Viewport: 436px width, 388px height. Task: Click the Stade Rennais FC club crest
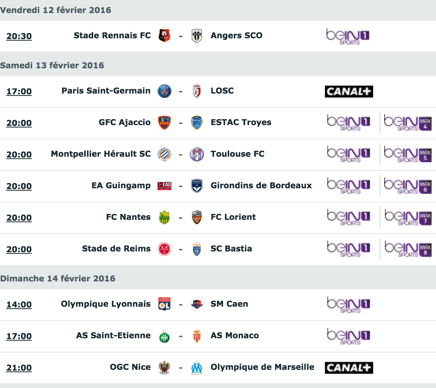(164, 36)
